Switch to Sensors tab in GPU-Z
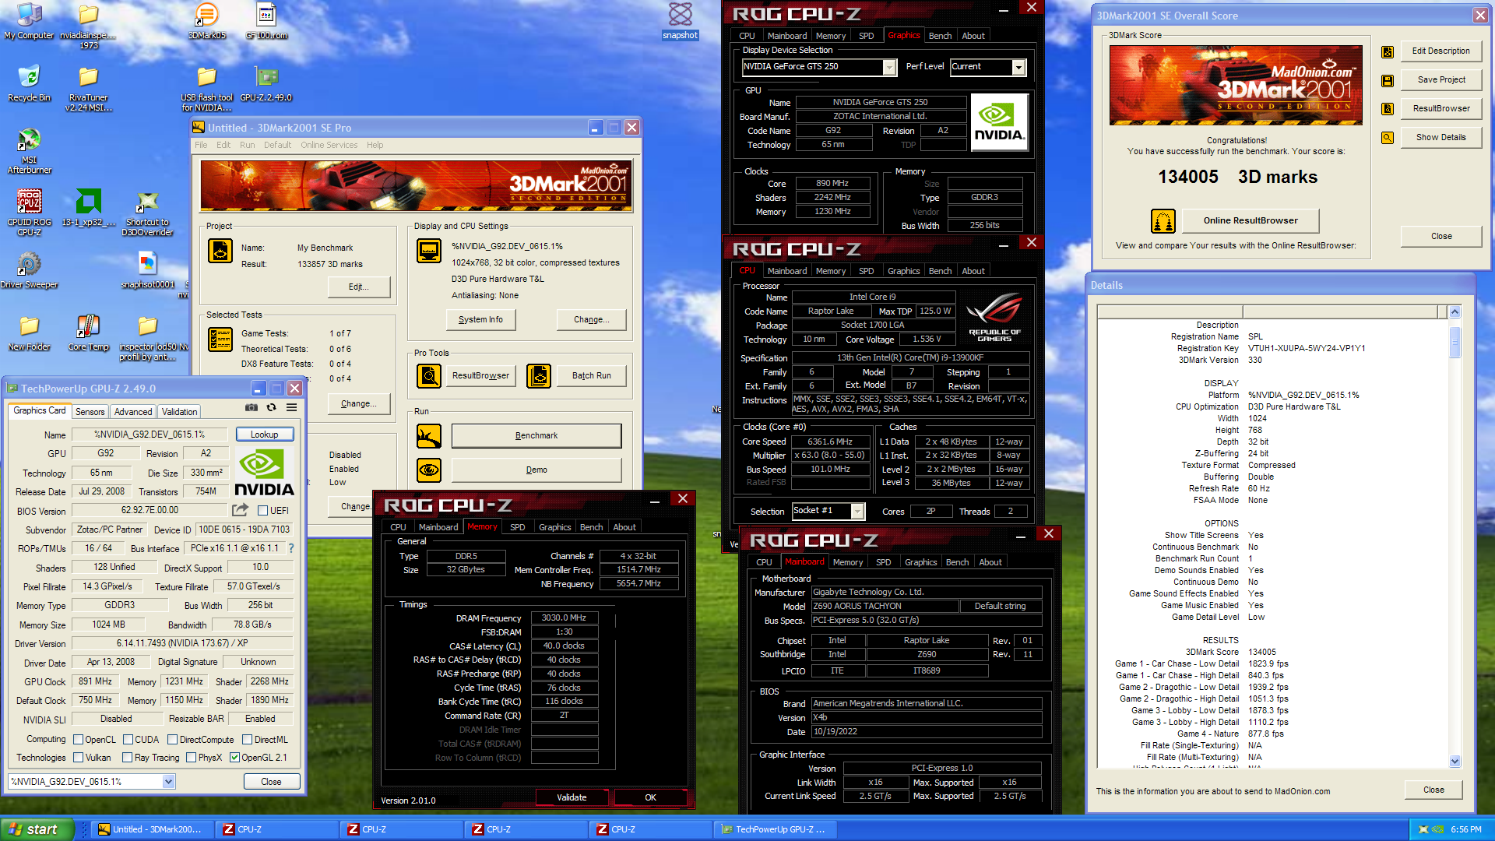 click(x=90, y=412)
